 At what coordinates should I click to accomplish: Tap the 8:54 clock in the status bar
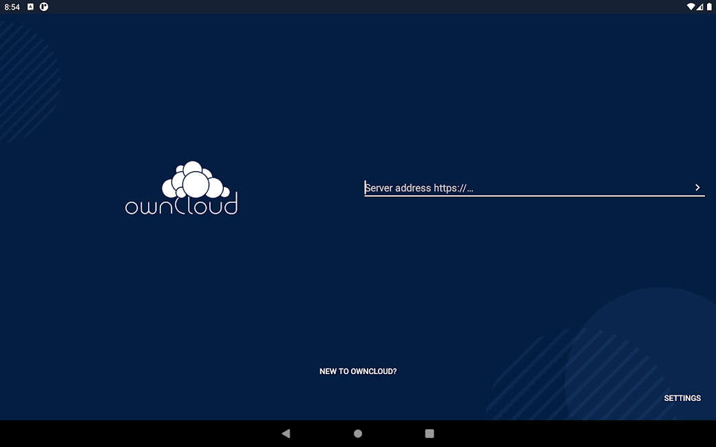(12, 7)
